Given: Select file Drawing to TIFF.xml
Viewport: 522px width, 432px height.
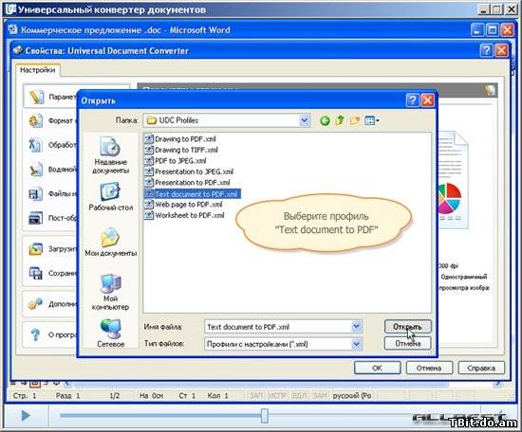Looking at the screenshot, I should point(181,150).
